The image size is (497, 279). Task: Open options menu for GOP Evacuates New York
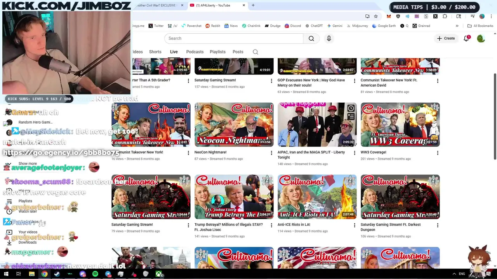tap(355, 81)
